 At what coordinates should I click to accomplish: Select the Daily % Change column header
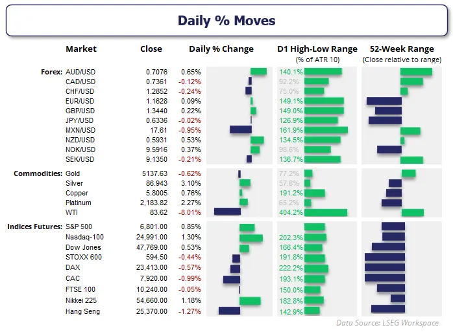click(221, 49)
